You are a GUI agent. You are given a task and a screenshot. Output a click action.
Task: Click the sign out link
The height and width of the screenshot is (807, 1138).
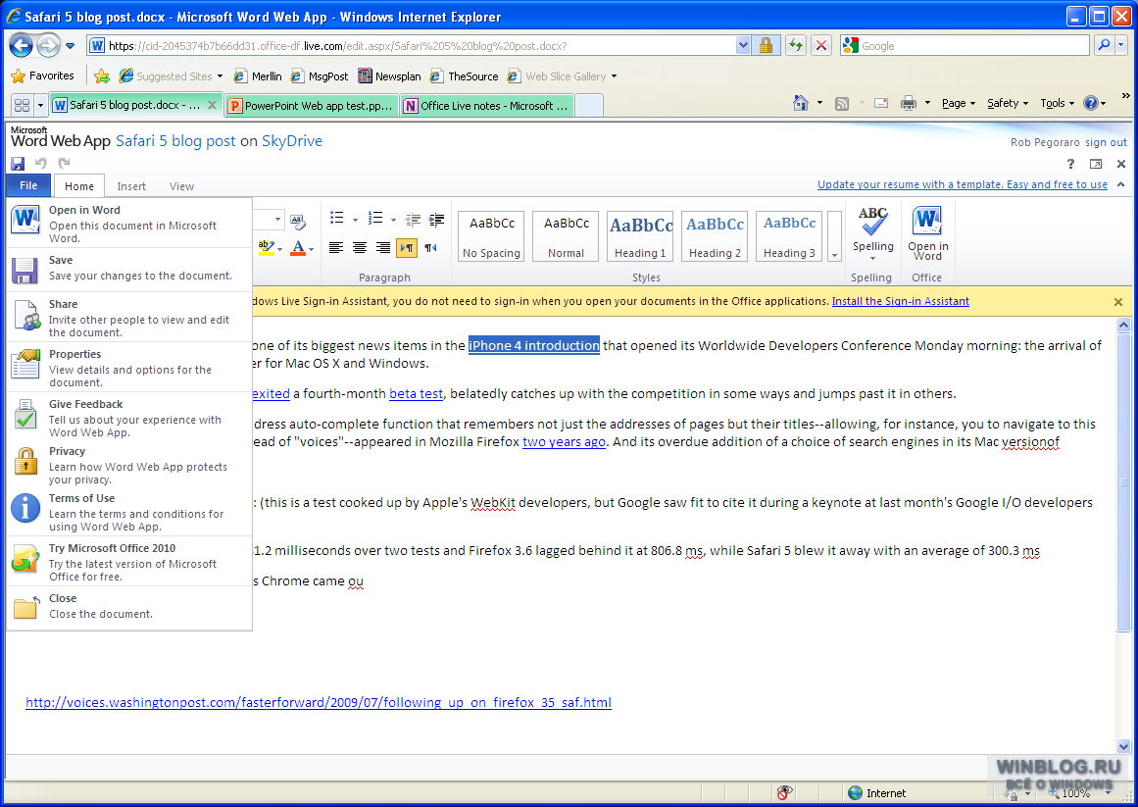point(1106,142)
